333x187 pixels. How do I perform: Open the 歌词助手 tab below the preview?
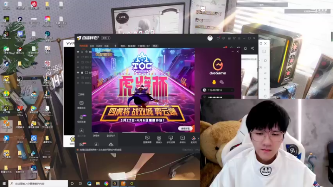tap(111, 135)
